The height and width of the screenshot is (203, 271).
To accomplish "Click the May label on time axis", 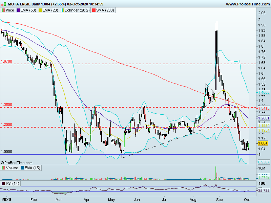I will point(111,200).
